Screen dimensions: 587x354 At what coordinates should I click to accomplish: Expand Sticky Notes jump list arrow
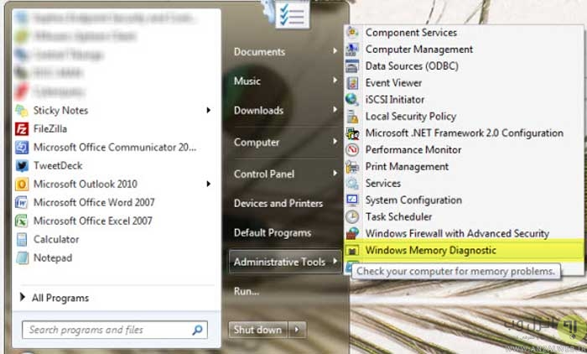click(x=209, y=110)
